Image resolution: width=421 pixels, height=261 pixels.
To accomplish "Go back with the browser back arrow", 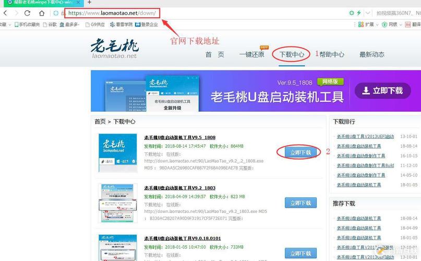I will pyautogui.click(x=5, y=13).
